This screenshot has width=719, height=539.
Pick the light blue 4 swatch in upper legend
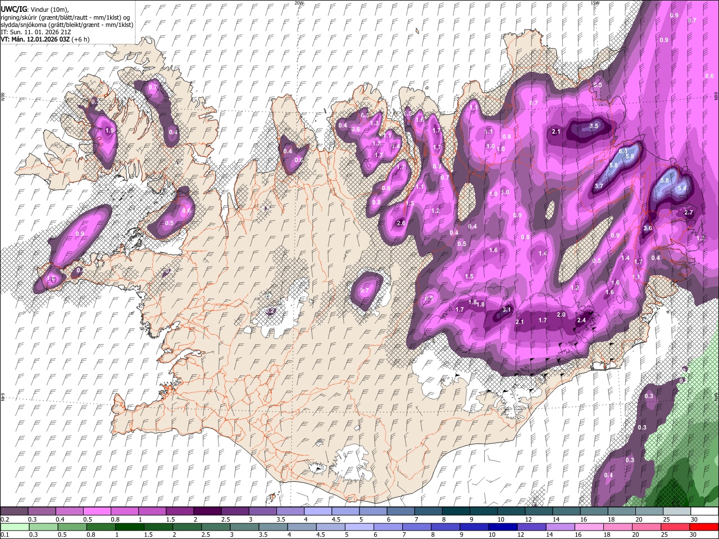click(317, 511)
